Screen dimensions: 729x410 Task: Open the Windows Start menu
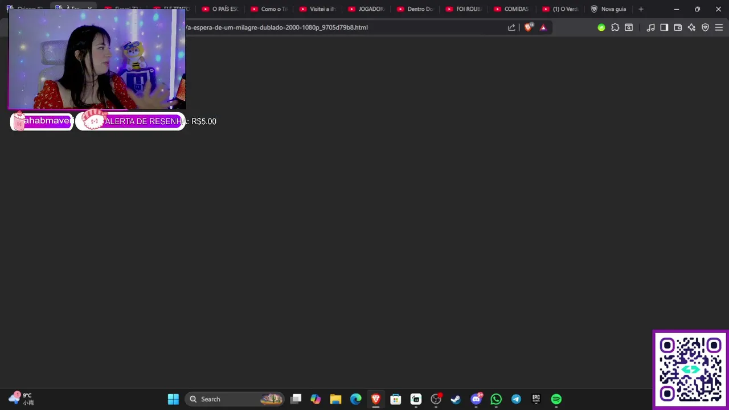pos(173,399)
